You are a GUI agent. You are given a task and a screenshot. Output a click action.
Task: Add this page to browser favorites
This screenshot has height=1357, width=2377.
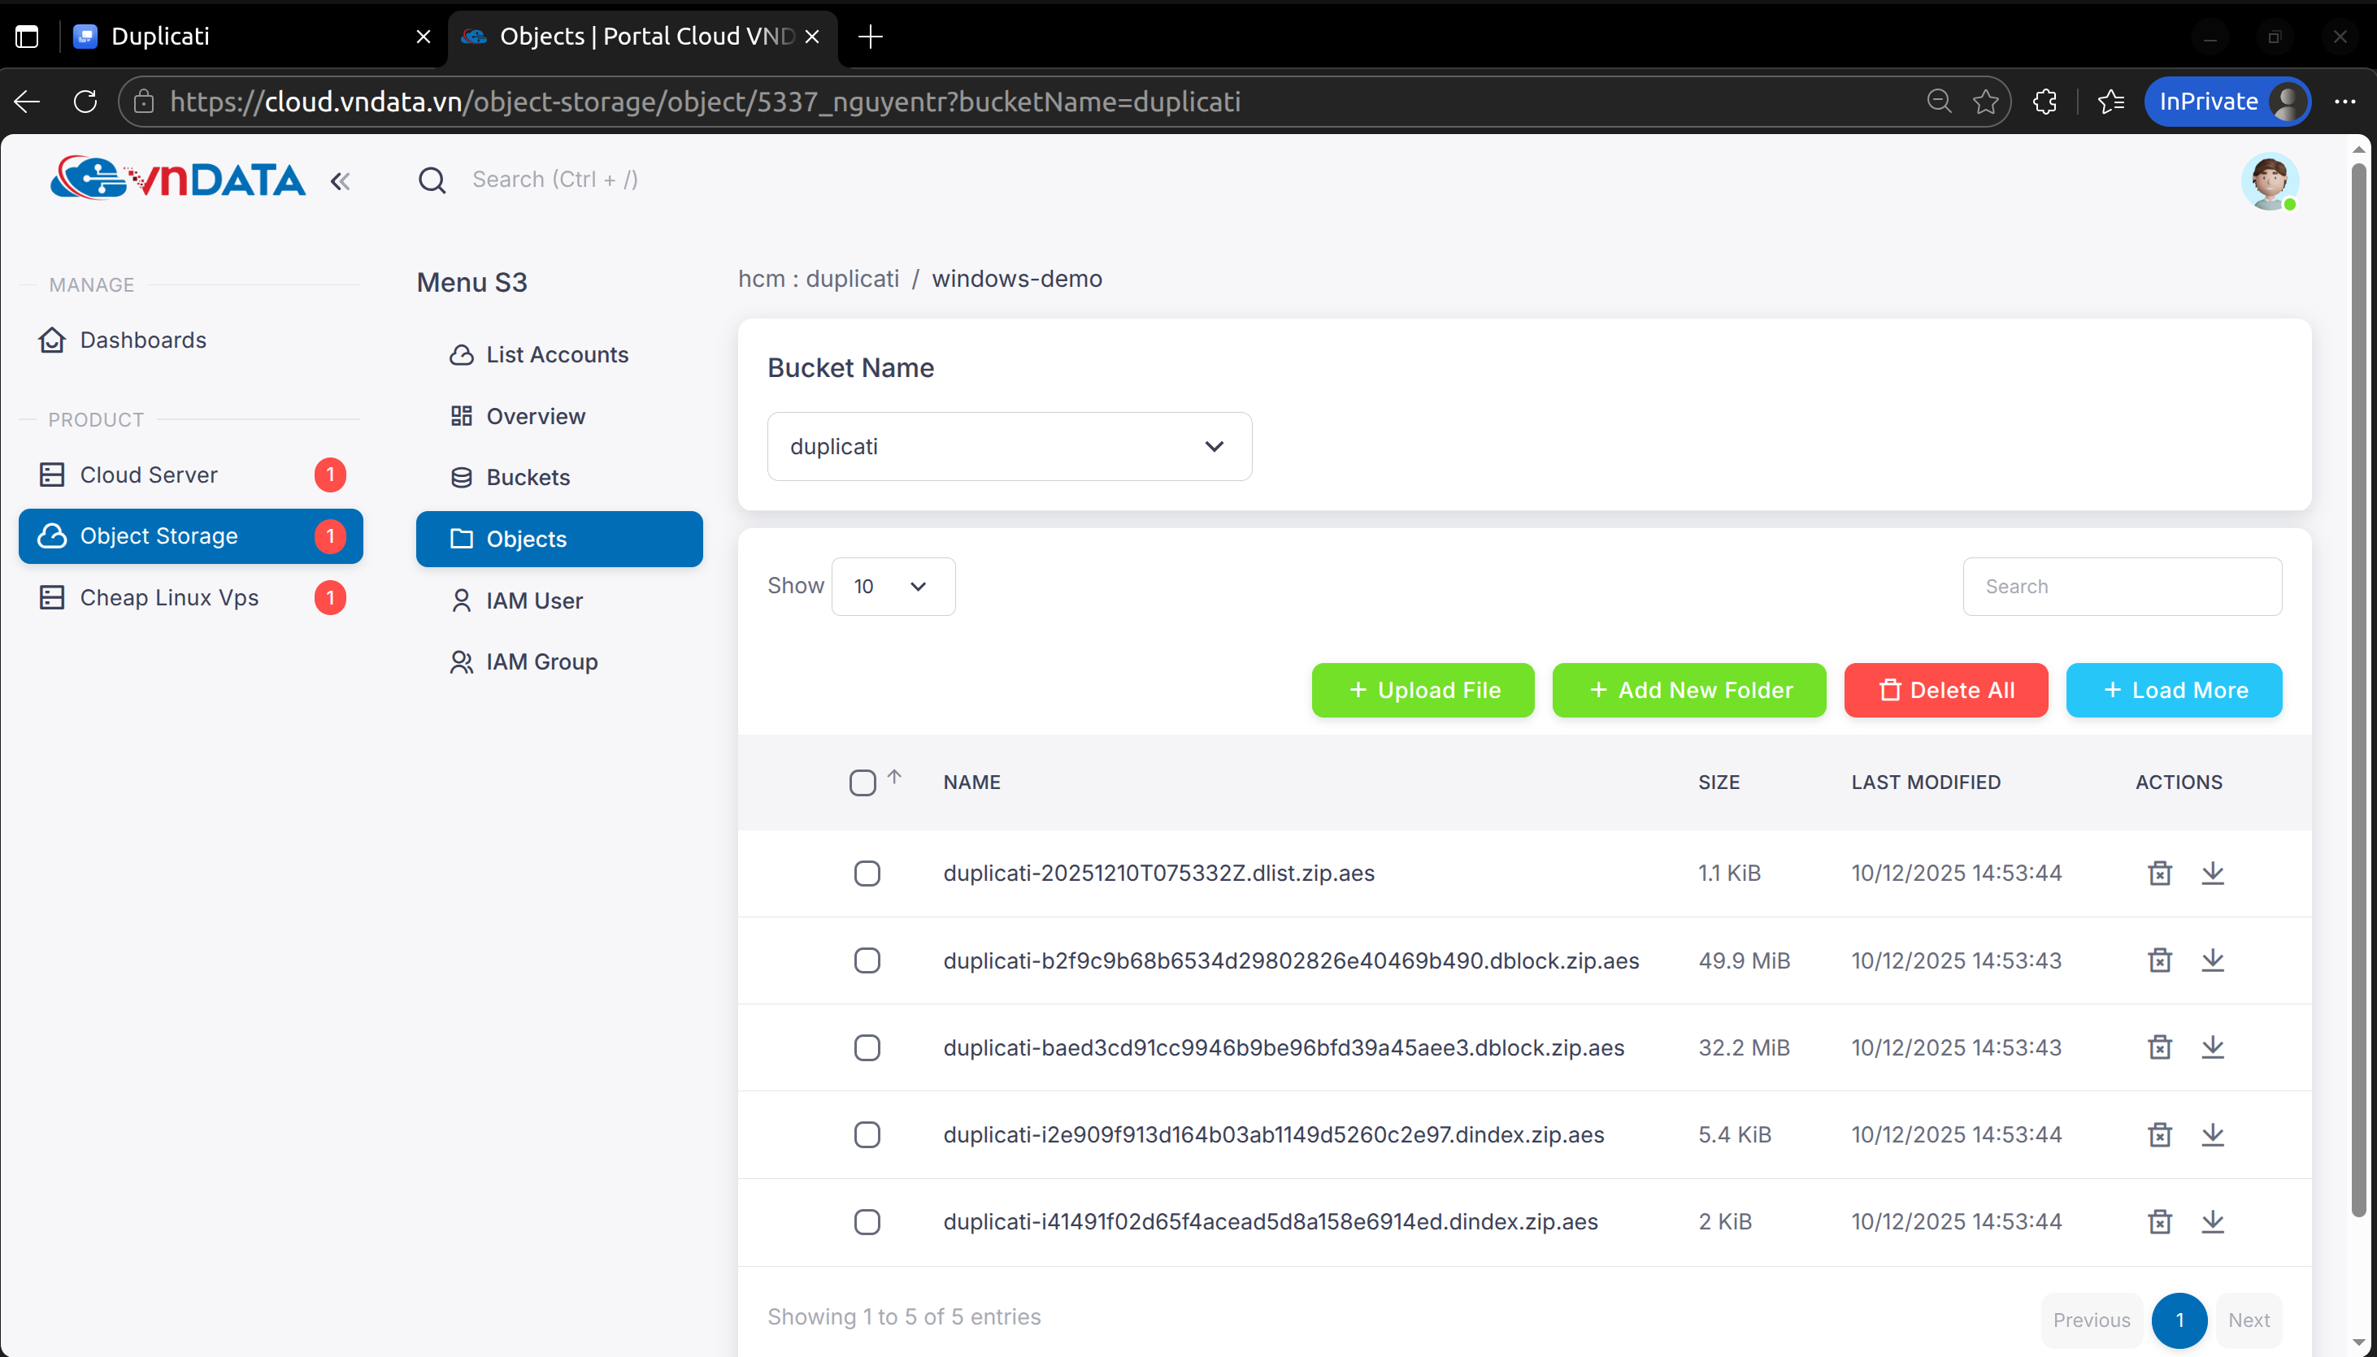pyautogui.click(x=1985, y=102)
